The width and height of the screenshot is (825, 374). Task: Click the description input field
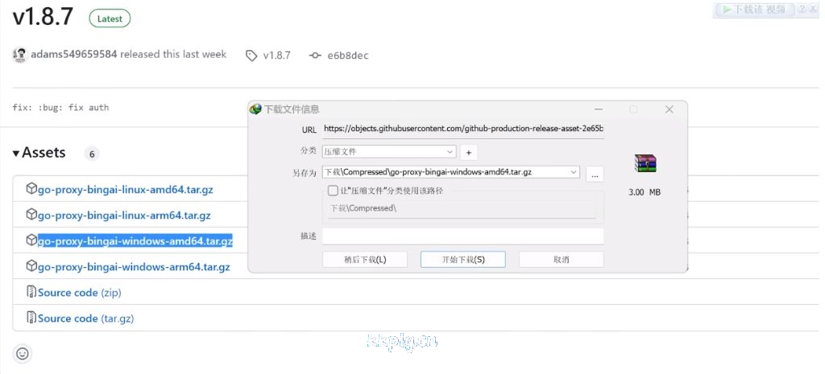click(x=463, y=236)
